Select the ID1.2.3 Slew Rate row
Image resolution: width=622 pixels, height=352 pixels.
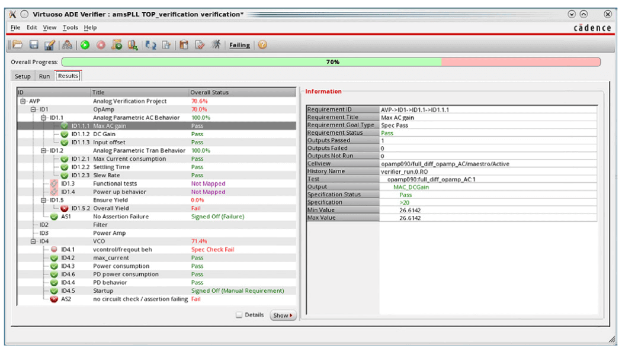tap(157, 175)
